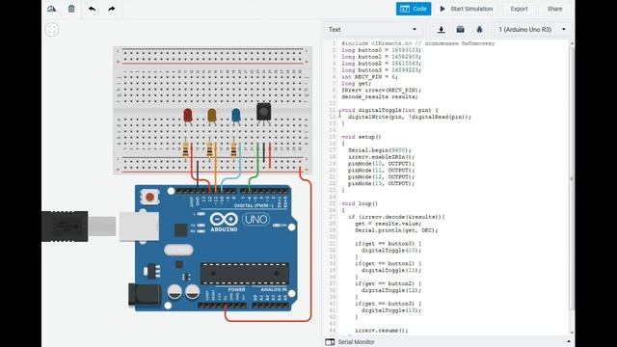Viewport: 617px width, 347px height.
Task: Click the 'digitalToggle(13);' line
Action: pos(391,310)
